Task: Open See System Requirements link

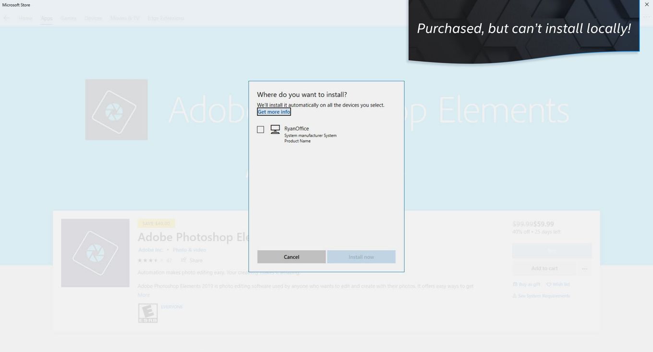Action: pos(541,296)
